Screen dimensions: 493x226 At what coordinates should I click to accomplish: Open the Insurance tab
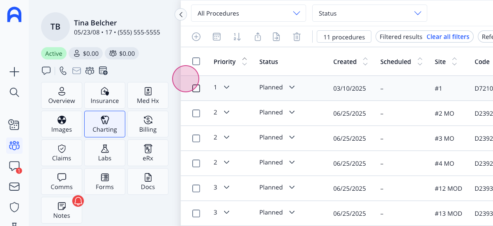coord(105,96)
